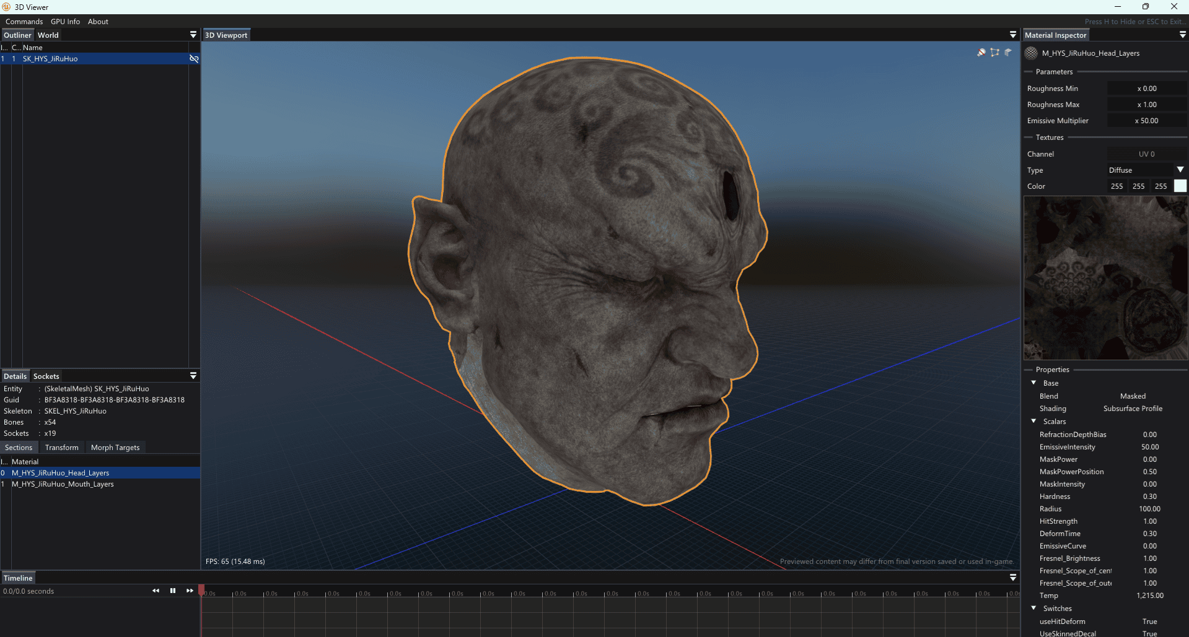Select the Sections tab

[19, 448]
